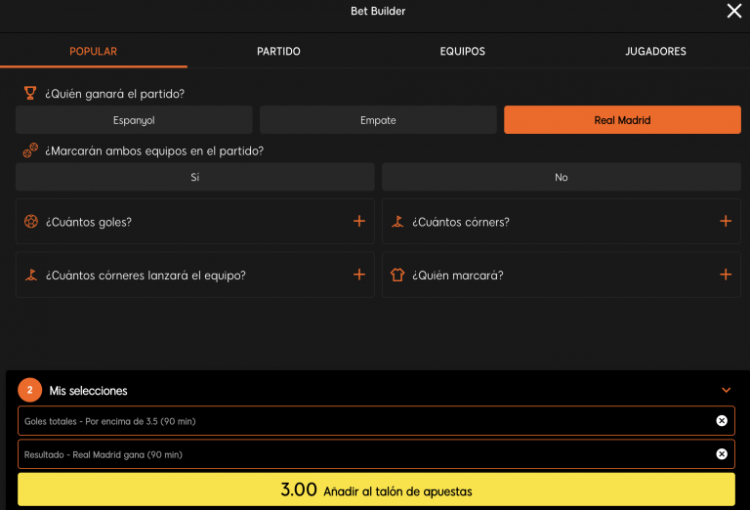Expand ¿Cuántos córneres lanzará el equipo? plus
This screenshot has height=510, width=750.
tap(358, 276)
